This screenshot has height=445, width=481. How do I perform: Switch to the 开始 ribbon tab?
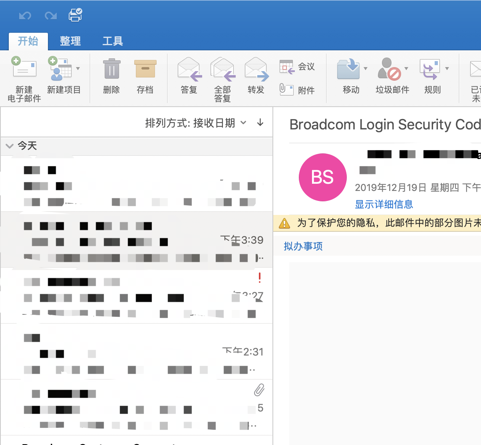coord(28,41)
